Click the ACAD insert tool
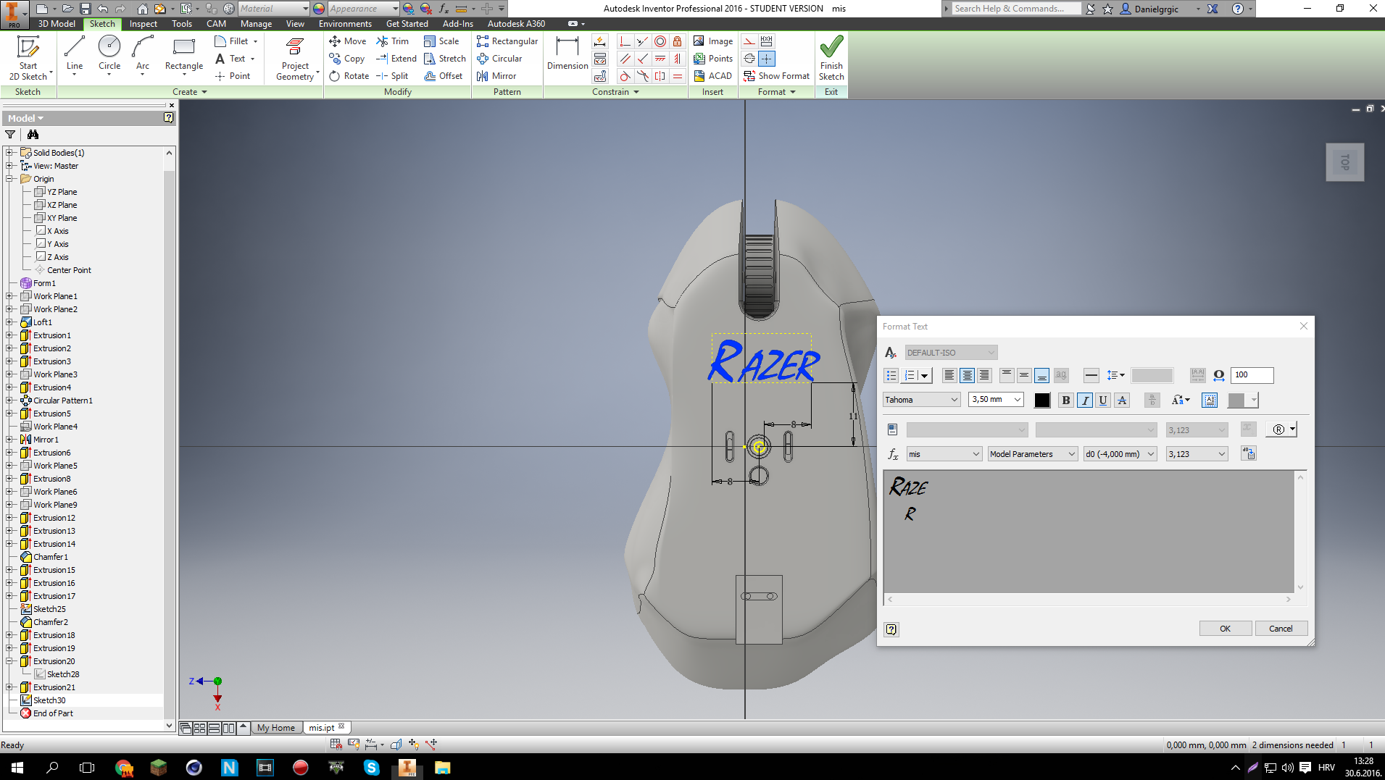Viewport: 1385px width, 780px height. (713, 76)
